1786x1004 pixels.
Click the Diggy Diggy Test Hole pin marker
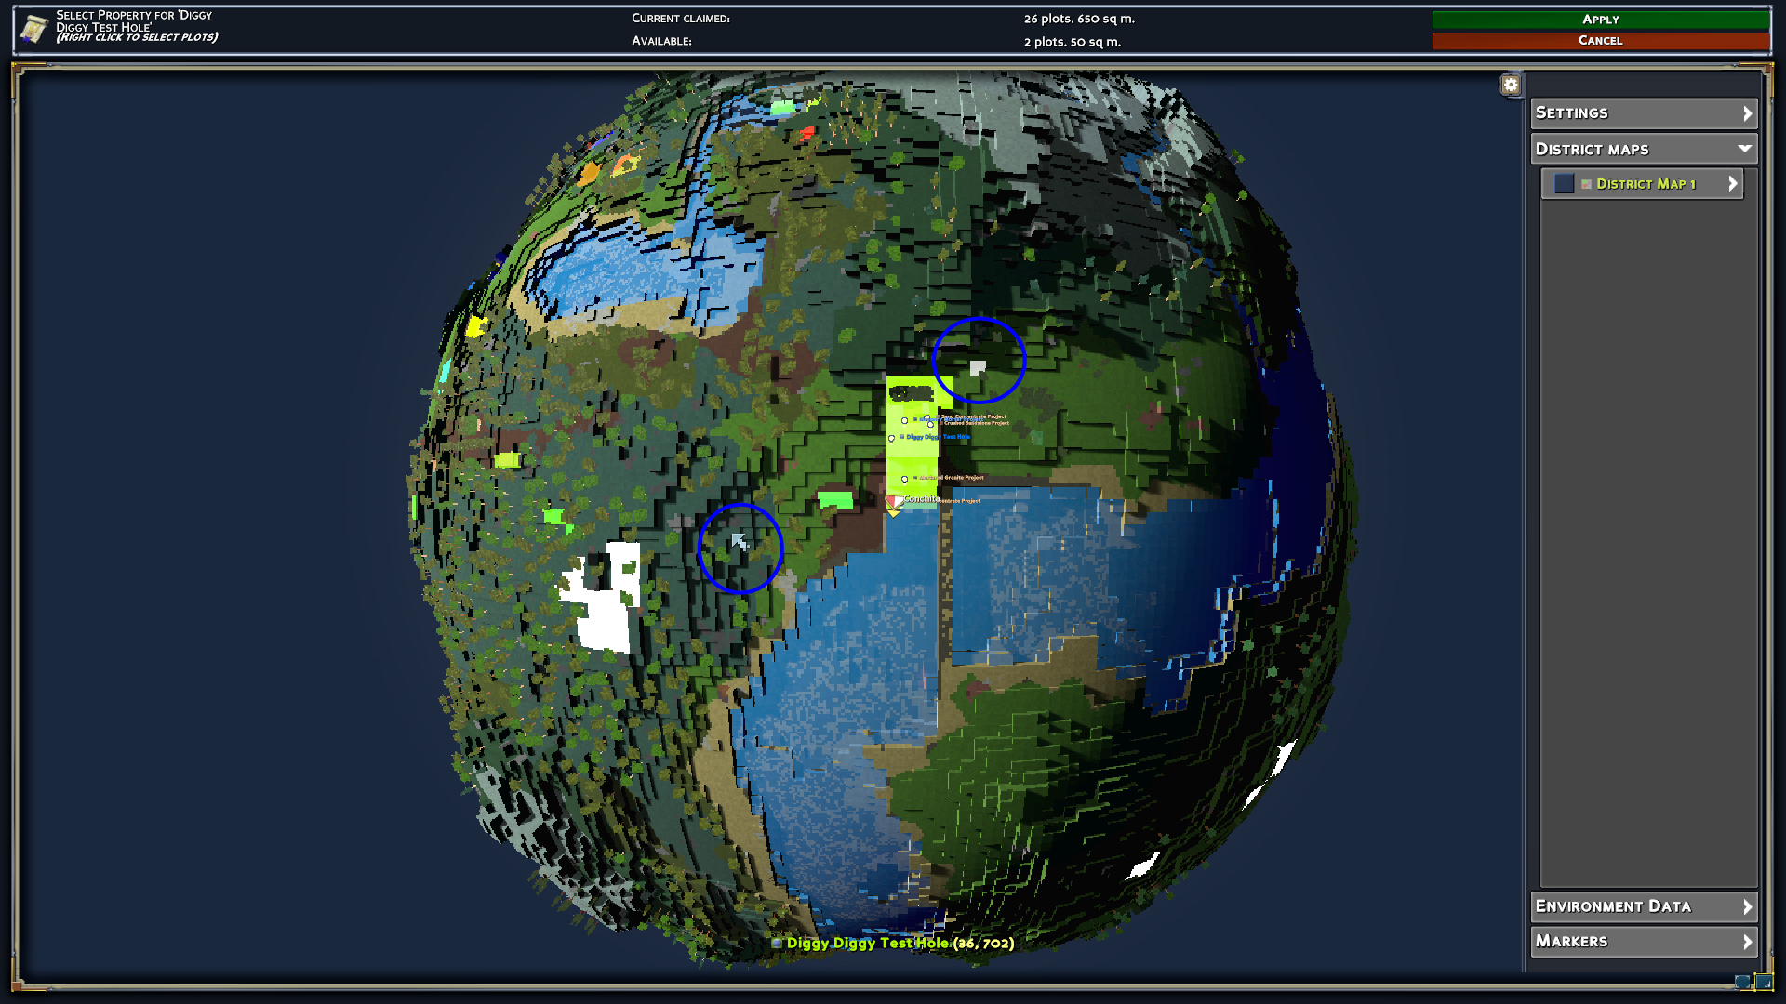[x=891, y=439]
